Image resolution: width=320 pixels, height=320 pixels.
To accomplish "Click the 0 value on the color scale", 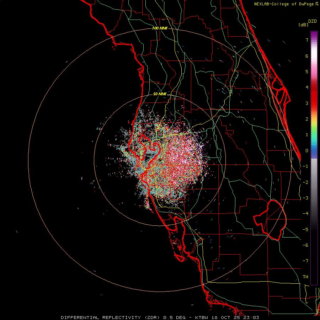I will (x=307, y=151).
